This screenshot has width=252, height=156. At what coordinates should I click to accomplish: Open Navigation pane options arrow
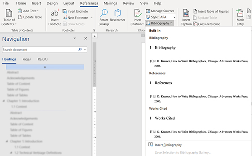pyautogui.click(x=75, y=38)
